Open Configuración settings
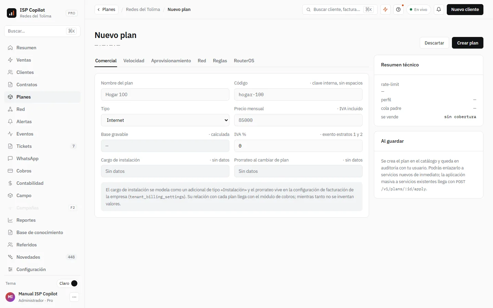 pos(42,269)
